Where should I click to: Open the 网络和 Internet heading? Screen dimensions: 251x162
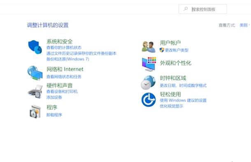pos(65,69)
